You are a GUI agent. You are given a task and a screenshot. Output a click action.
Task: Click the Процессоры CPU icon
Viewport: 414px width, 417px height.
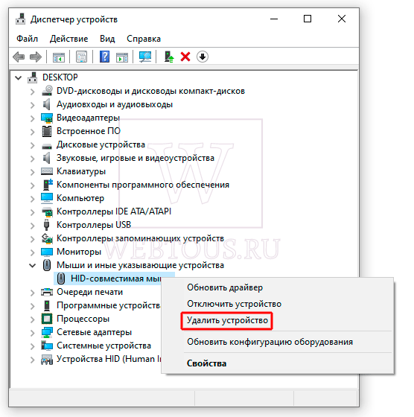click(47, 319)
